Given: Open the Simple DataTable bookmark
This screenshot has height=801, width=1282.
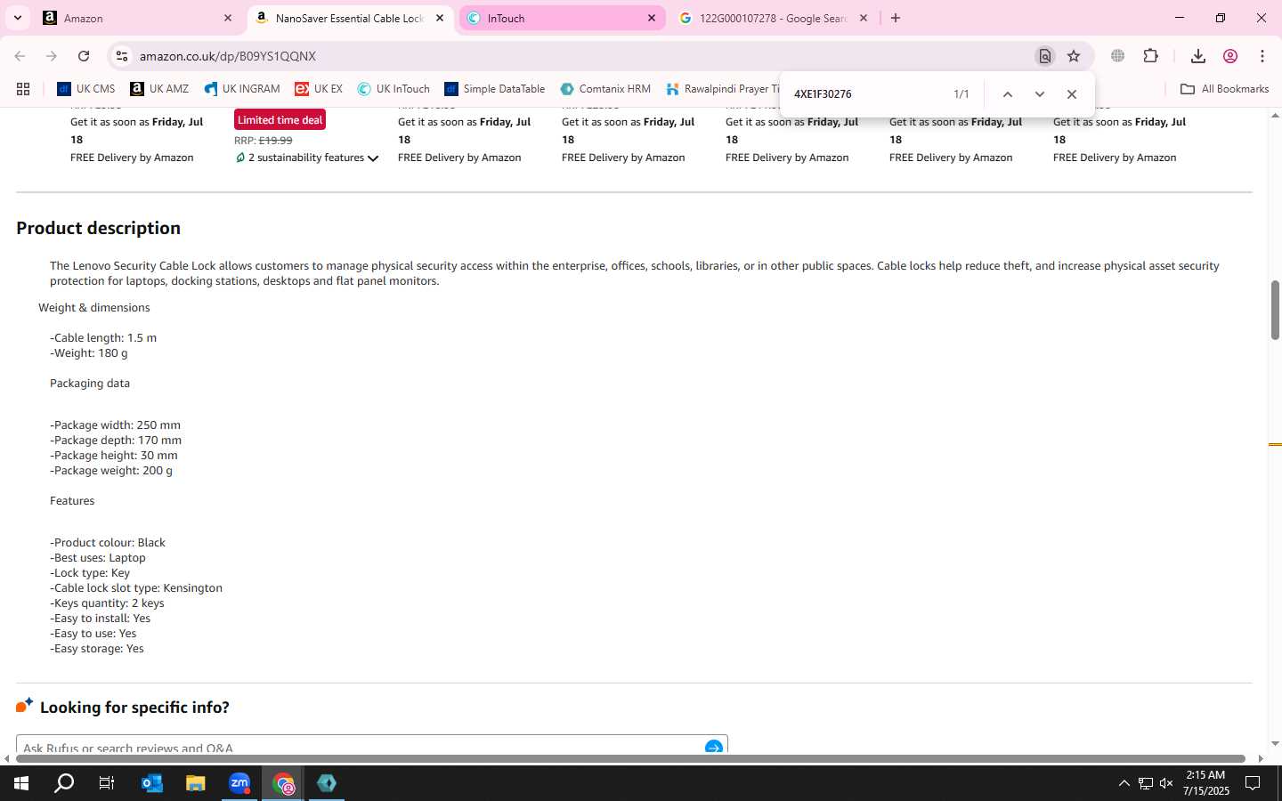Looking at the screenshot, I should (494, 89).
